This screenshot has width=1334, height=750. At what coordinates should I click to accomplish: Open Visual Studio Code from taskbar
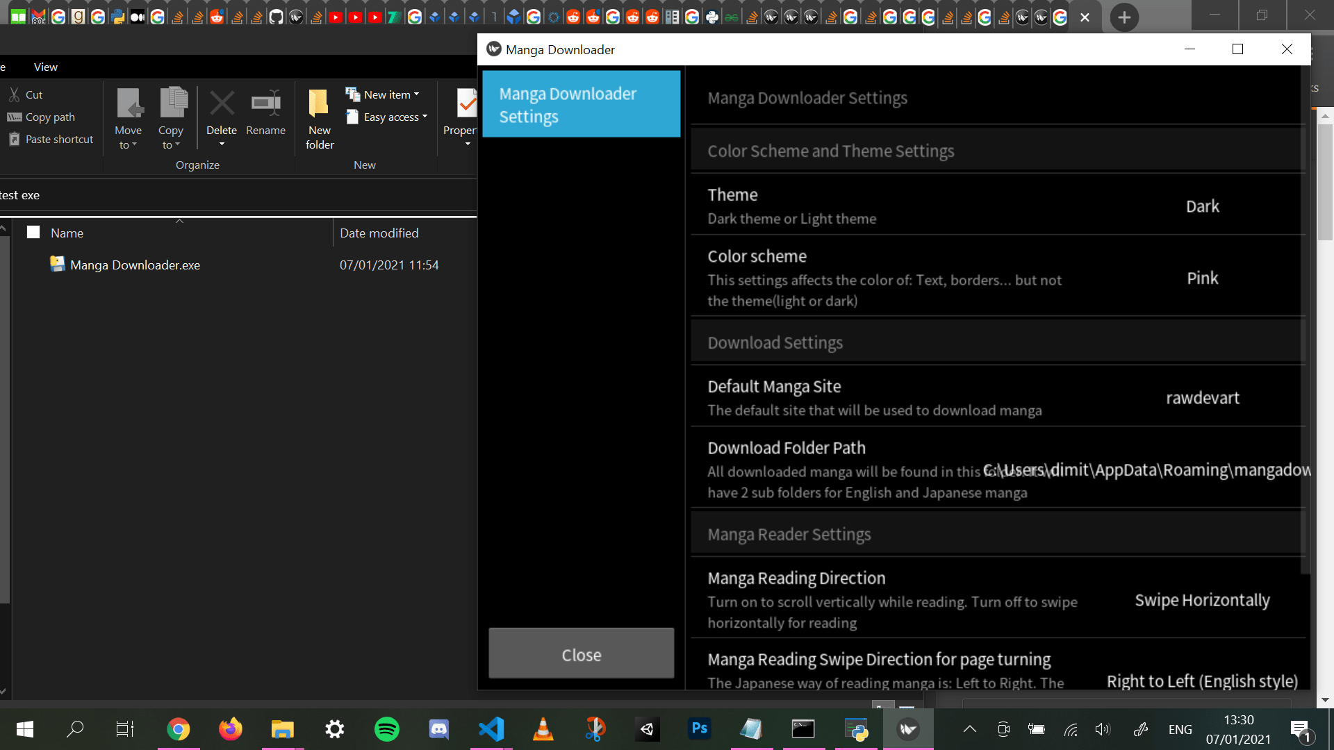pyautogui.click(x=491, y=728)
